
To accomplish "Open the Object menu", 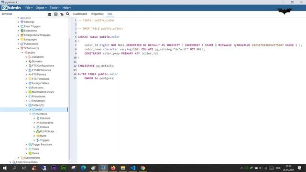I will pyautogui.click(x=41, y=8).
